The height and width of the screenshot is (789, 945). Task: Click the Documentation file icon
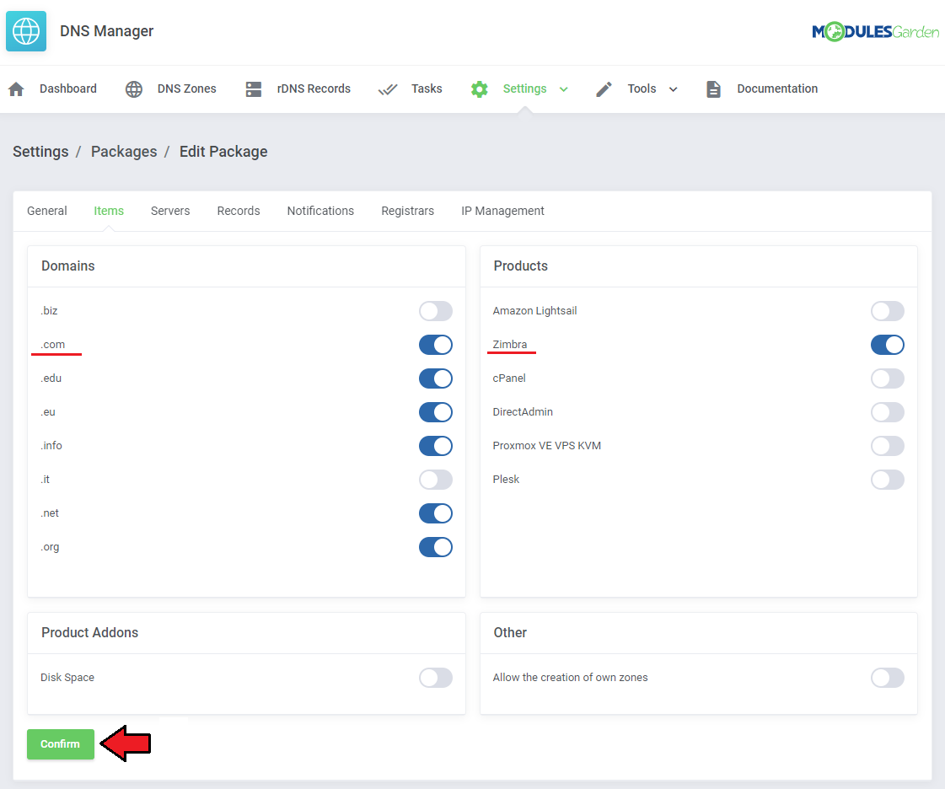[x=713, y=89]
